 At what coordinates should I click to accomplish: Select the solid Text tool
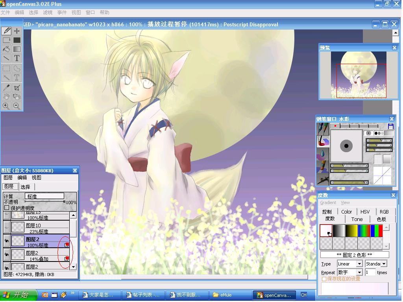[x=17, y=58]
